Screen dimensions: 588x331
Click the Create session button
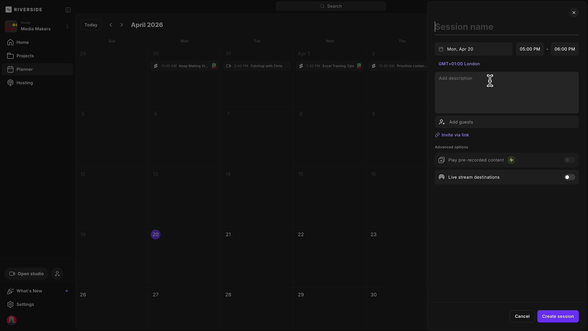coord(558,316)
